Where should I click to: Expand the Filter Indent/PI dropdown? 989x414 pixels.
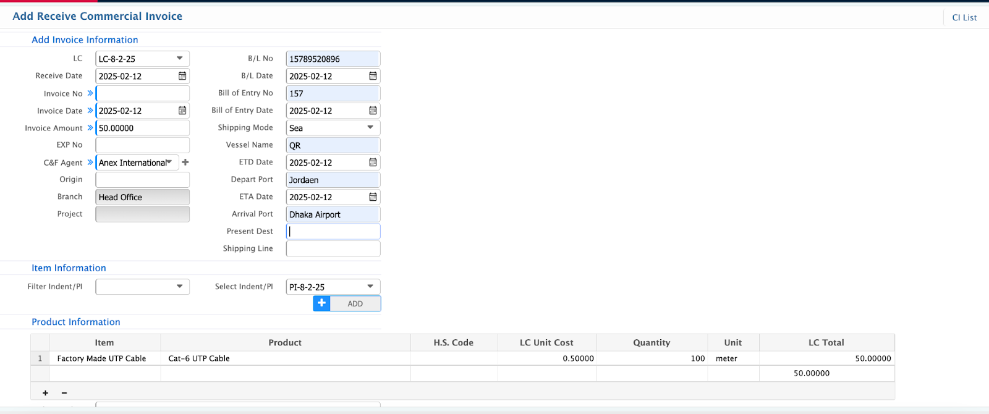tap(142, 287)
